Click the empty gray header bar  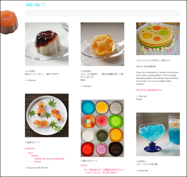(x=102, y=13)
